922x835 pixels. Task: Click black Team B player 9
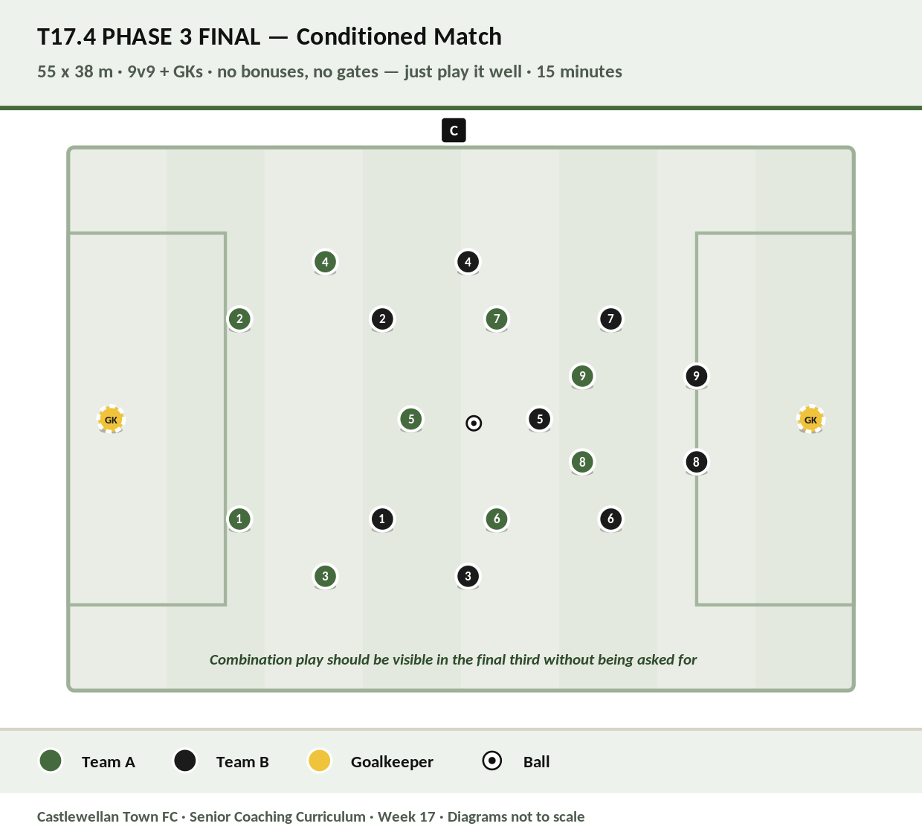click(696, 376)
